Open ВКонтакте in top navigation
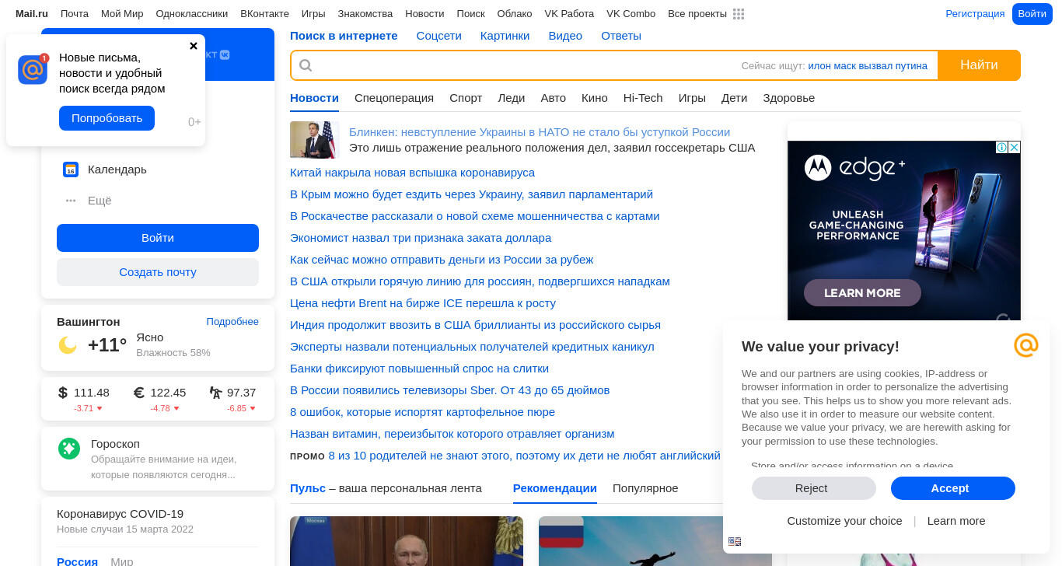Screen dimensions: 1062x566 [264, 14]
